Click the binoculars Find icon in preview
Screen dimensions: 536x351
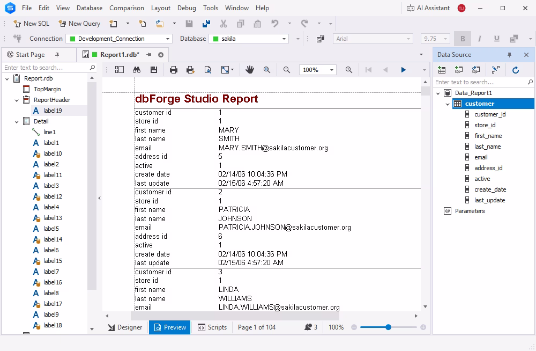[x=137, y=70]
